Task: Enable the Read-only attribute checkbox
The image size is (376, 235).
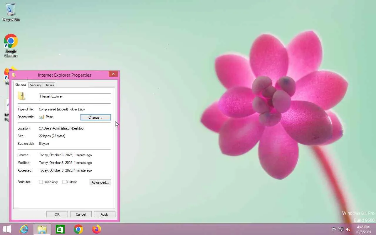Action: click(41, 182)
